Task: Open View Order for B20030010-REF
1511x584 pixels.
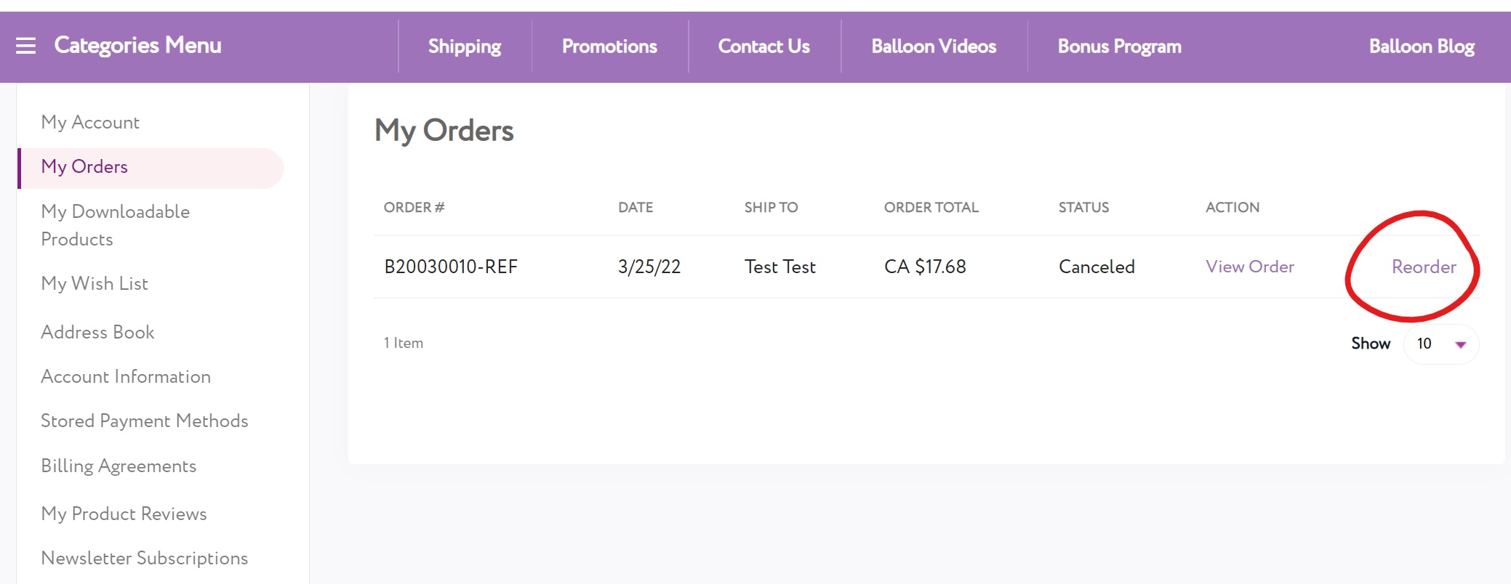Action: tap(1249, 267)
